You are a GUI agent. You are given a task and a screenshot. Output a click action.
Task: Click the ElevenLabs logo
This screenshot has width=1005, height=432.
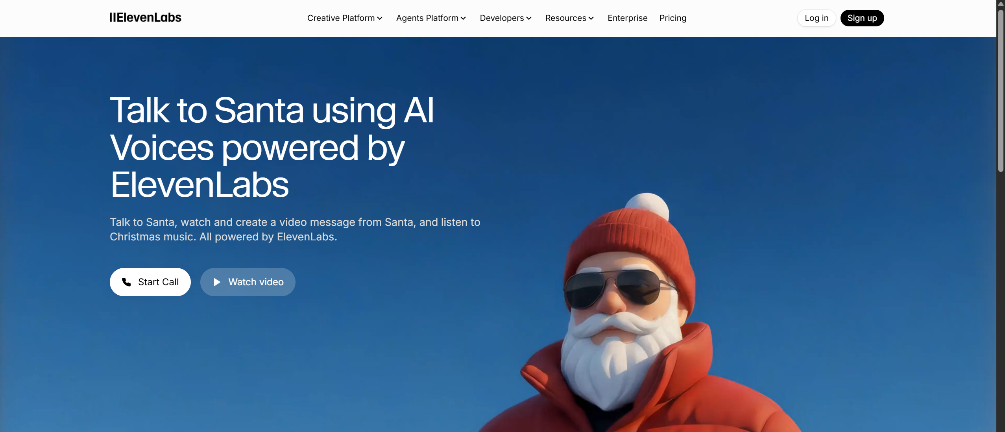(145, 18)
